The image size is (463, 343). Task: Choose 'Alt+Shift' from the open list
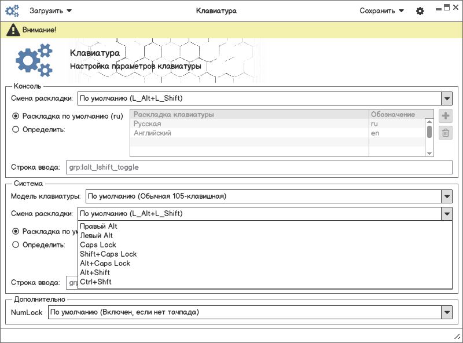pyautogui.click(x=95, y=273)
